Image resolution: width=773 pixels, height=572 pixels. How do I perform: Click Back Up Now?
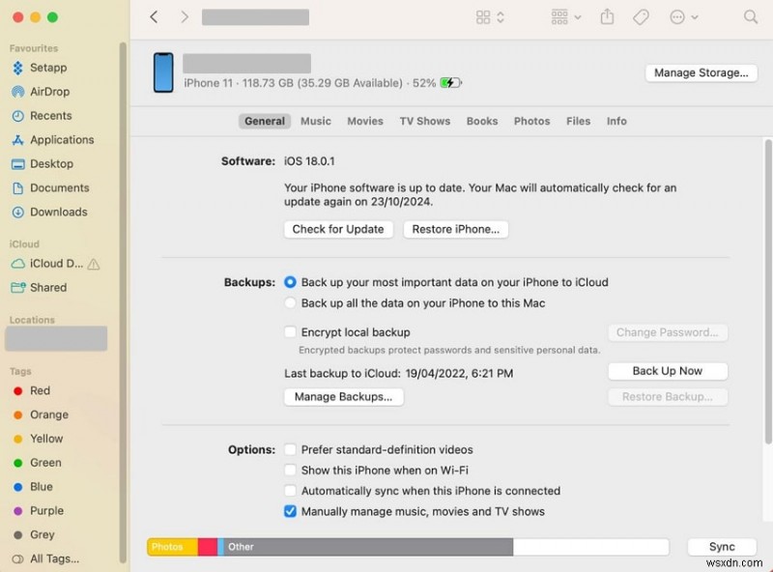pos(668,371)
